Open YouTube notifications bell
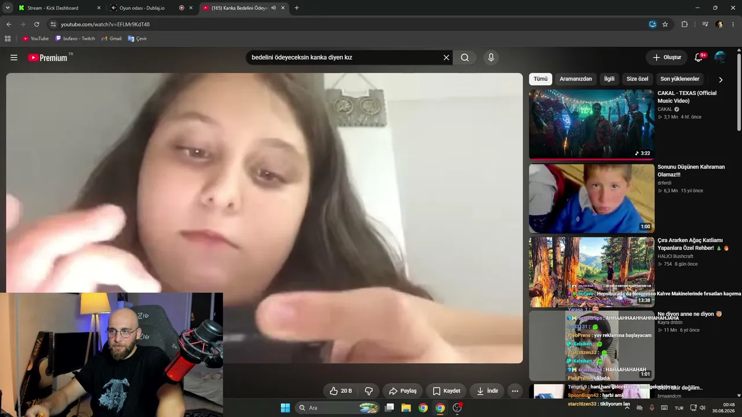This screenshot has width=742, height=417. pos(699,57)
